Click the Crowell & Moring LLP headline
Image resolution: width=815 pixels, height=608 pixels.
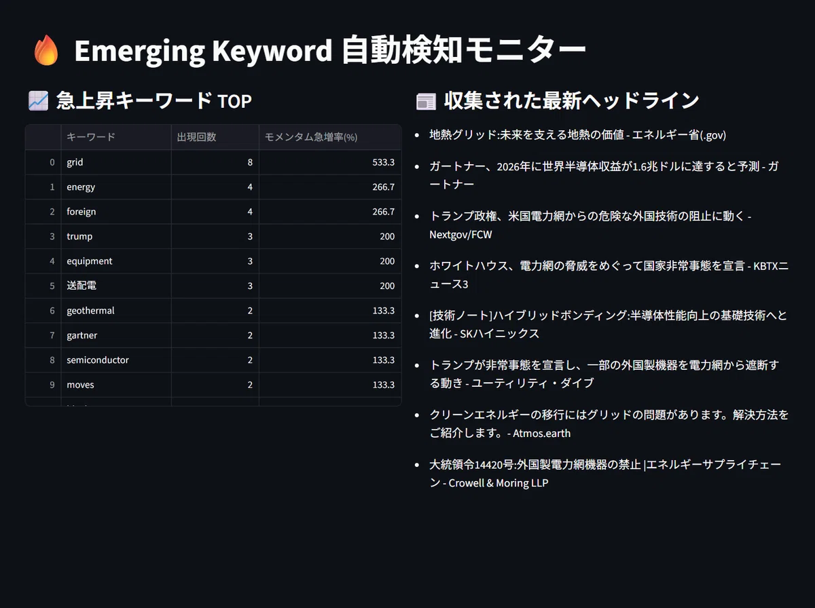(x=605, y=474)
